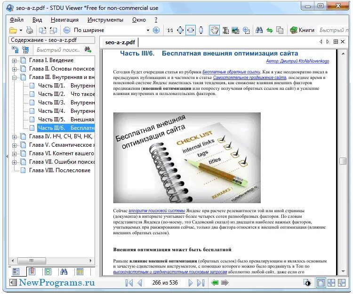Click the copy pages toolbar icon
This screenshot has height=294, width=353.
[x=280, y=30]
